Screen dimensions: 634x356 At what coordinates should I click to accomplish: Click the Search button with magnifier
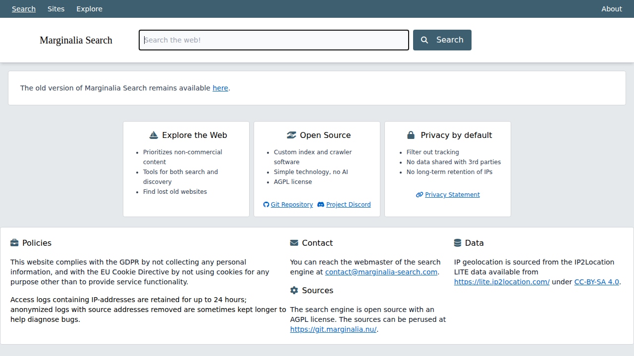click(x=442, y=40)
